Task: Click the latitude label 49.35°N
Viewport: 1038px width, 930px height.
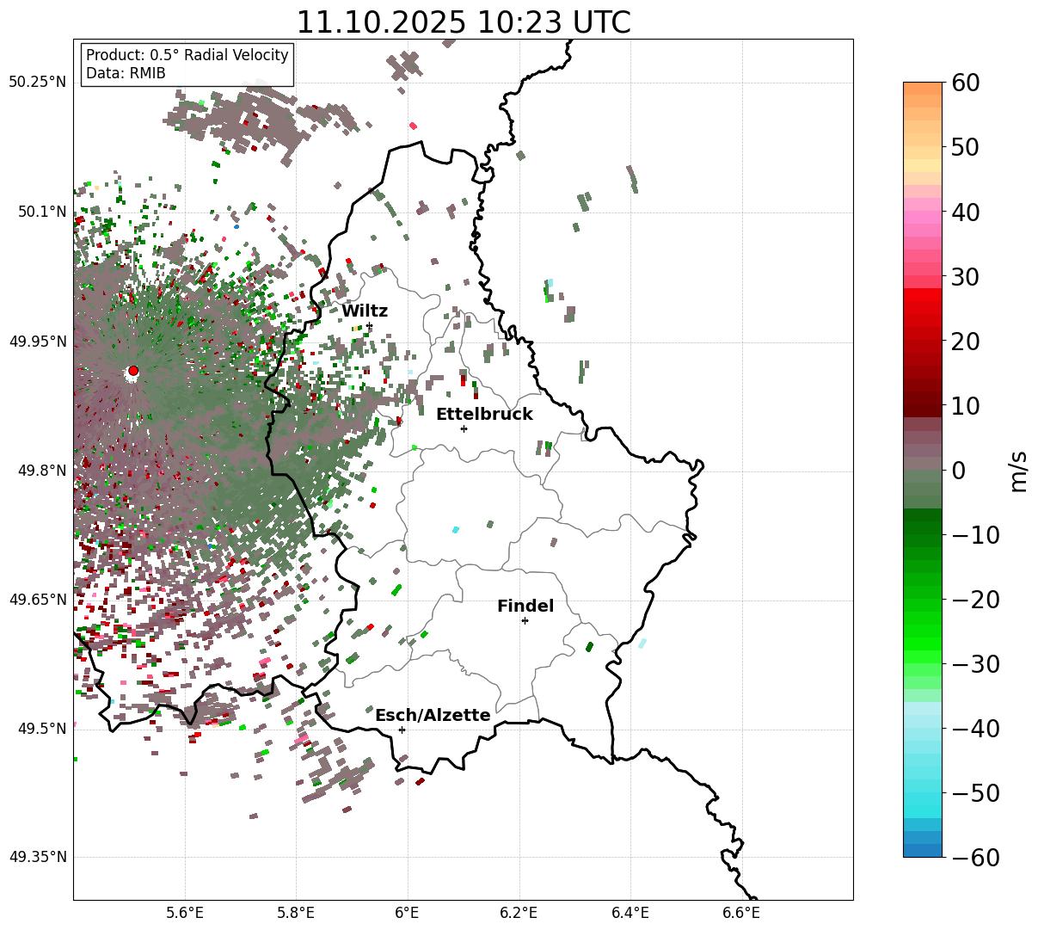Action: pos(38,857)
